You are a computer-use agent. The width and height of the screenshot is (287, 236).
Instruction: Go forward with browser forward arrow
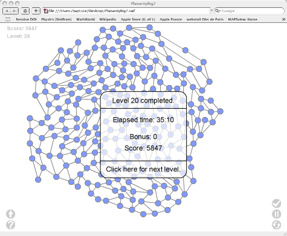15,11
